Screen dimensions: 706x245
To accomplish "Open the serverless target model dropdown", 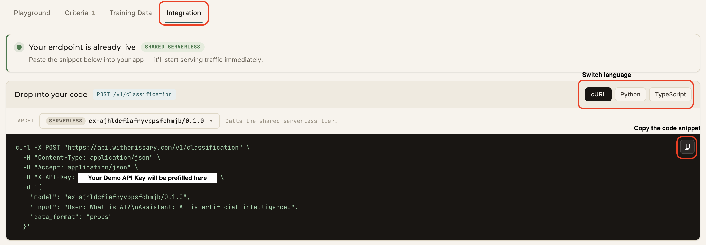I will click(x=129, y=121).
